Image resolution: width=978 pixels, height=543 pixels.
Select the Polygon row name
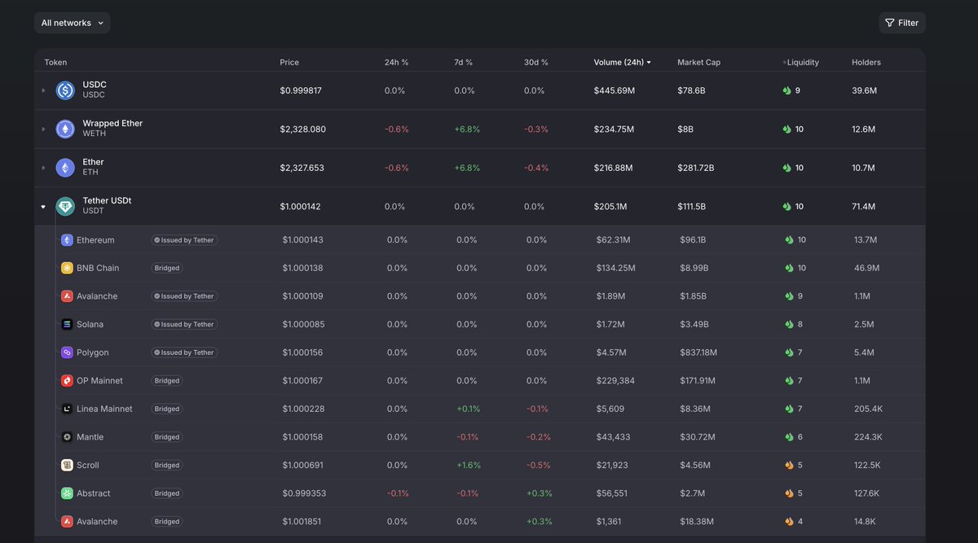(x=92, y=353)
